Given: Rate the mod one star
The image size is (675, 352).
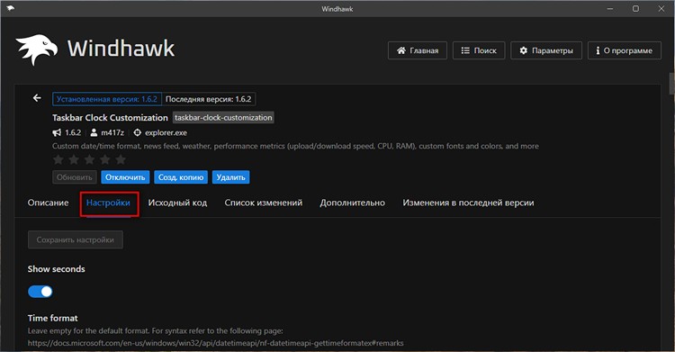Looking at the screenshot, I should pyautogui.click(x=58, y=160).
